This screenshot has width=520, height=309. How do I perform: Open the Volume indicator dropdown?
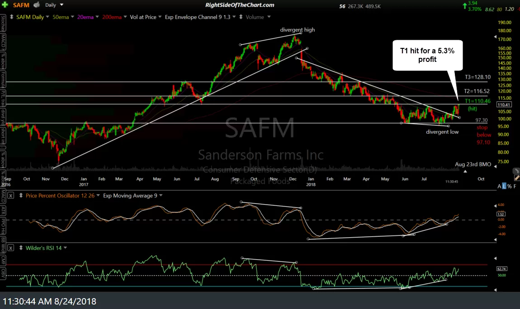269,17
